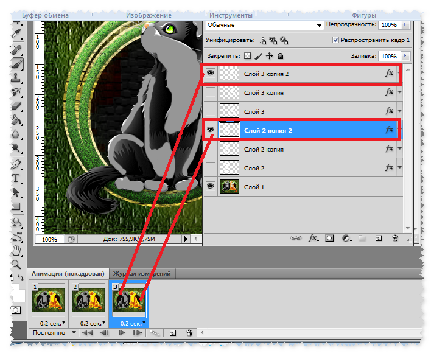Swap foreground and background colors icon

[x=21, y=277]
